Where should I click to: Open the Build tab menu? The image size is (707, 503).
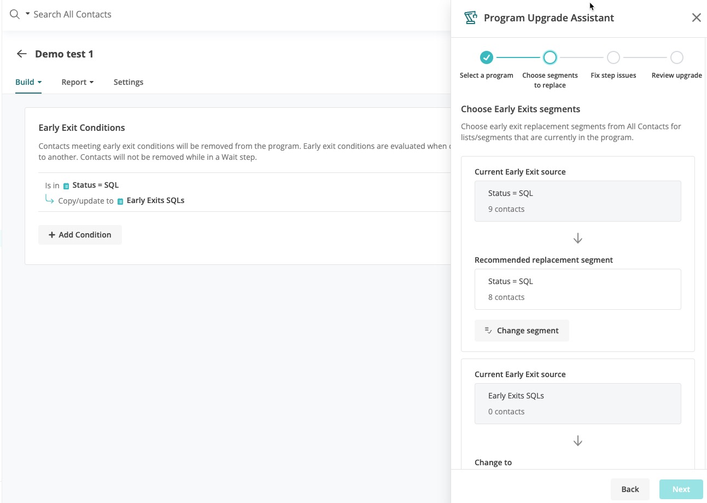28,82
